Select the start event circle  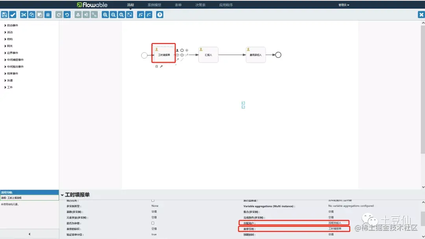click(144, 55)
